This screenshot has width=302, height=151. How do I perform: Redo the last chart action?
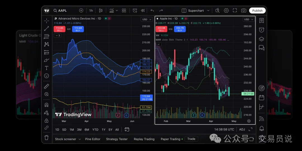click(161, 11)
